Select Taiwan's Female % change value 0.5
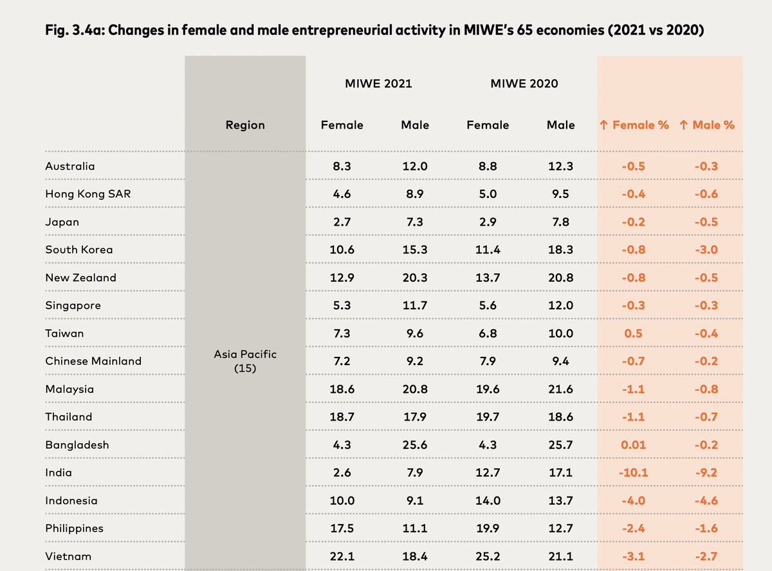The height and width of the screenshot is (571, 772). coord(634,333)
